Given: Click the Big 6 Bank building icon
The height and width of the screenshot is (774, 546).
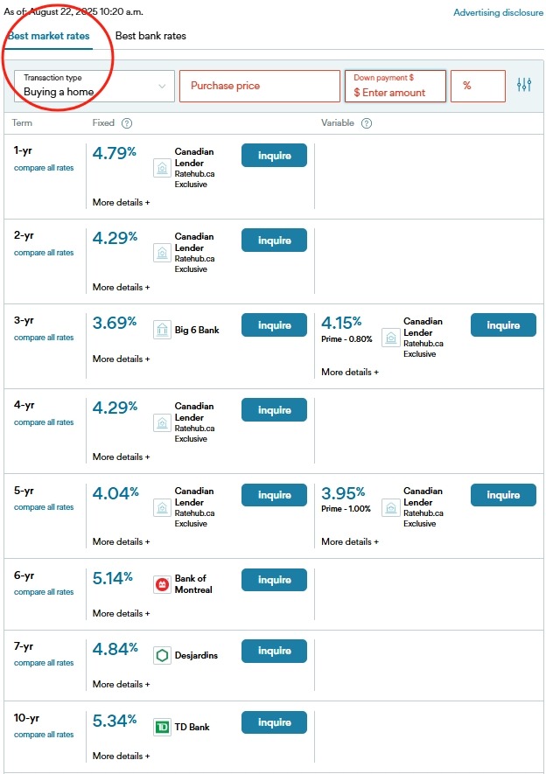Looking at the screenshot, I should (162, 330).
